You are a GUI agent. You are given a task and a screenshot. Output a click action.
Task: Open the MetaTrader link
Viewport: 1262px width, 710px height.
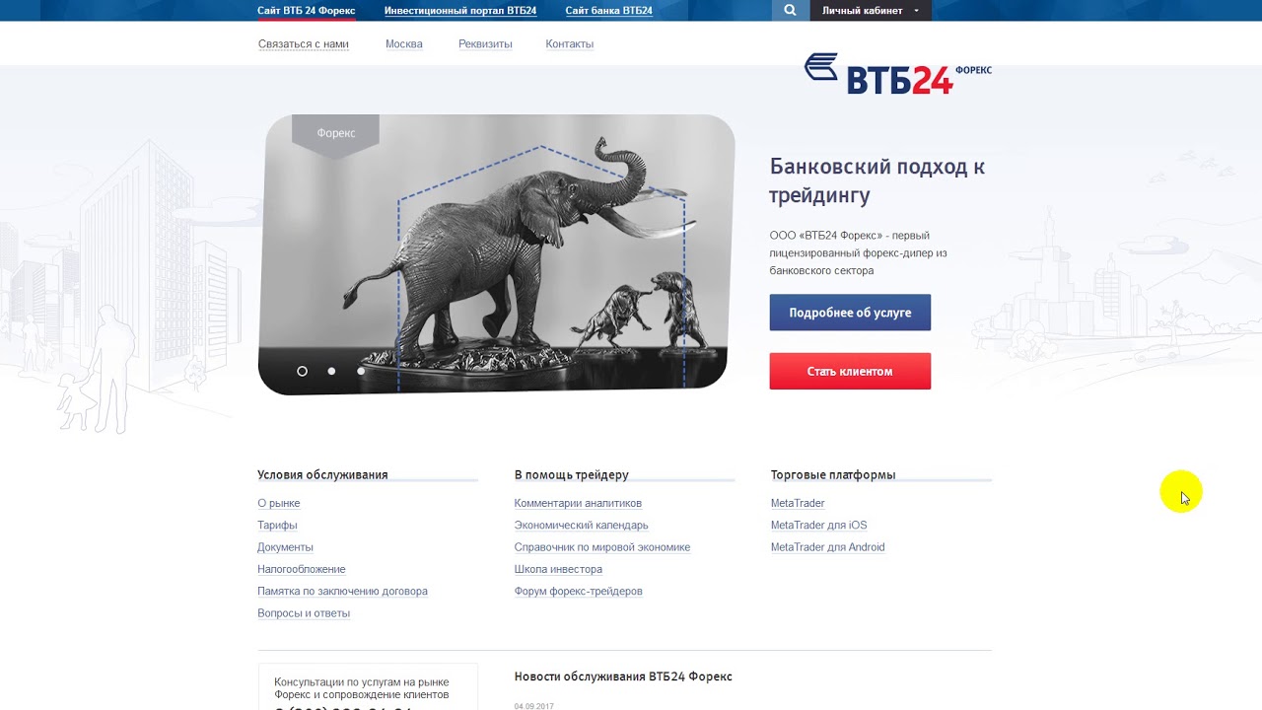(x=798, y=504)
